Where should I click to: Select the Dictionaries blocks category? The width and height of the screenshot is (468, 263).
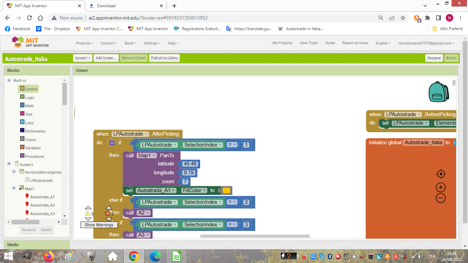tap(33, 131)
